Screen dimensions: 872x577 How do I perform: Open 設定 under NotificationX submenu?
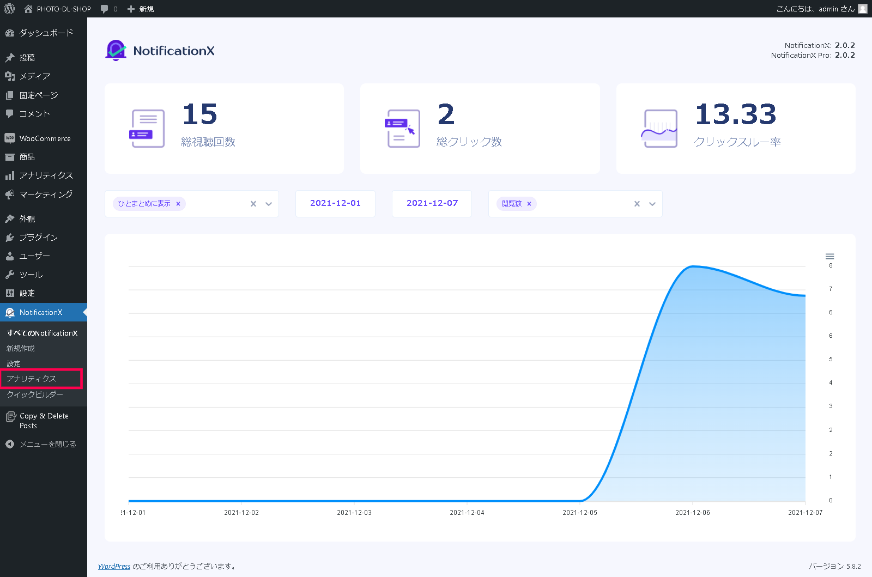[x=14, y=363]
